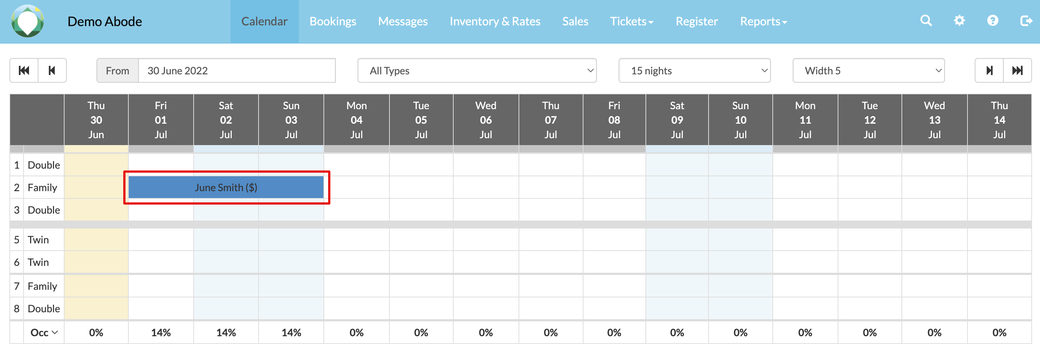1040x354 pixels.
Task: Click Mon 11 Jul column header
Action: [805, 120]
